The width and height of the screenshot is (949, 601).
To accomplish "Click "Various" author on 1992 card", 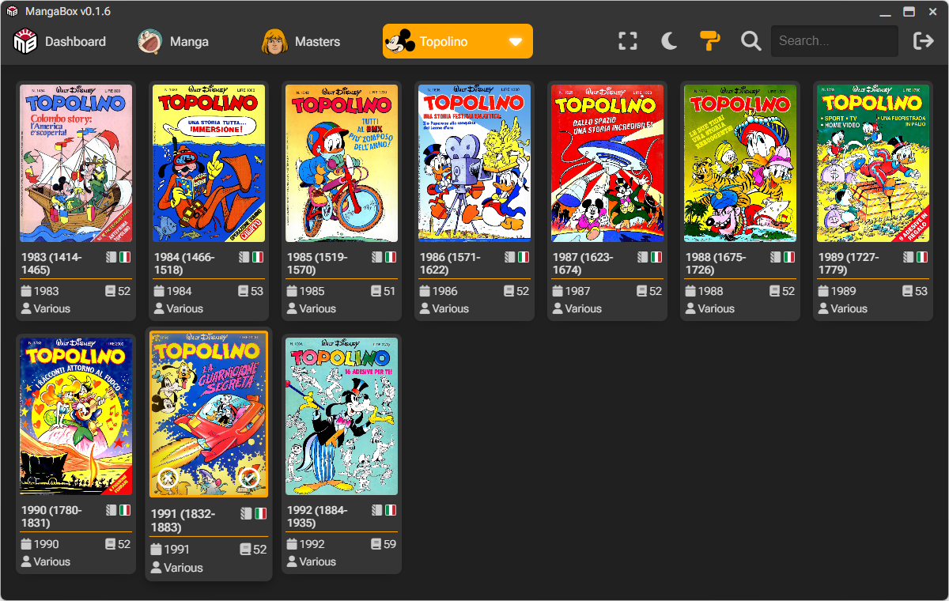I will [318, 561].
